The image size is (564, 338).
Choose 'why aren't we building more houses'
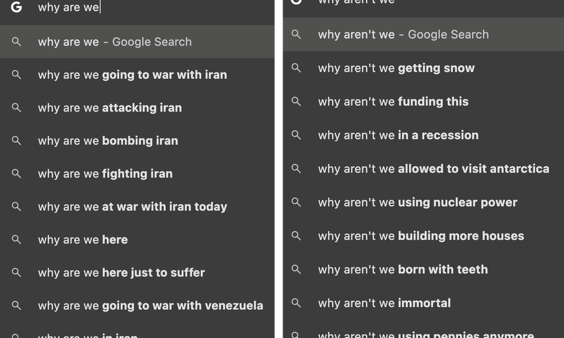click(x=421, y=236)
